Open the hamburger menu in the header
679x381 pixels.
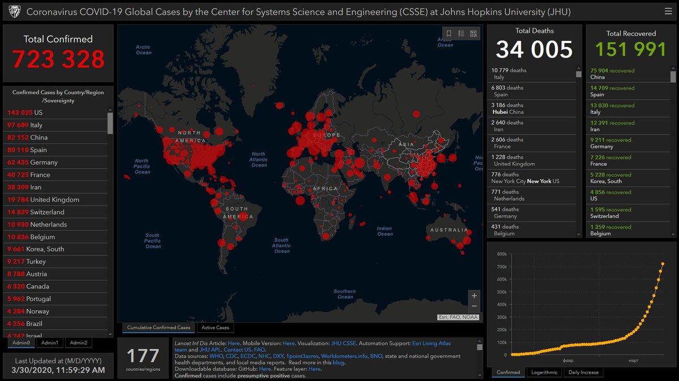tap(668, 11)
